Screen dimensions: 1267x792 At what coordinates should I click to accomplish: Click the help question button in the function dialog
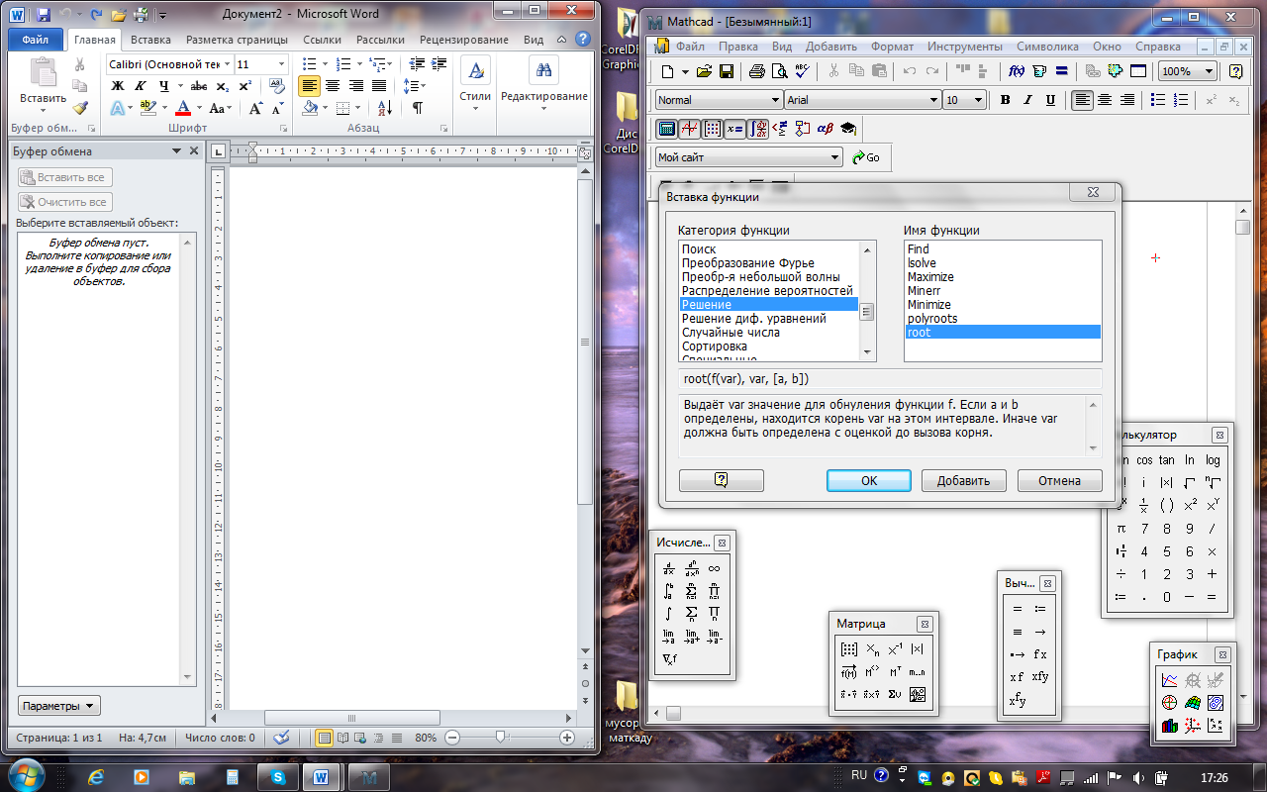(x=722, y=480)
